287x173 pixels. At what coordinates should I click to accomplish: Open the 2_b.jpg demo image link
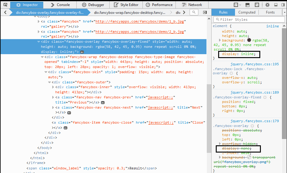tap(140, 32)
